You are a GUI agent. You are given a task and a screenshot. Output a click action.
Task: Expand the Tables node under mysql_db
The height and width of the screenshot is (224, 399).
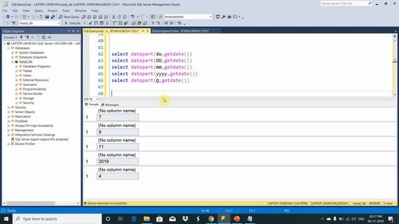[x=17, y=71]
